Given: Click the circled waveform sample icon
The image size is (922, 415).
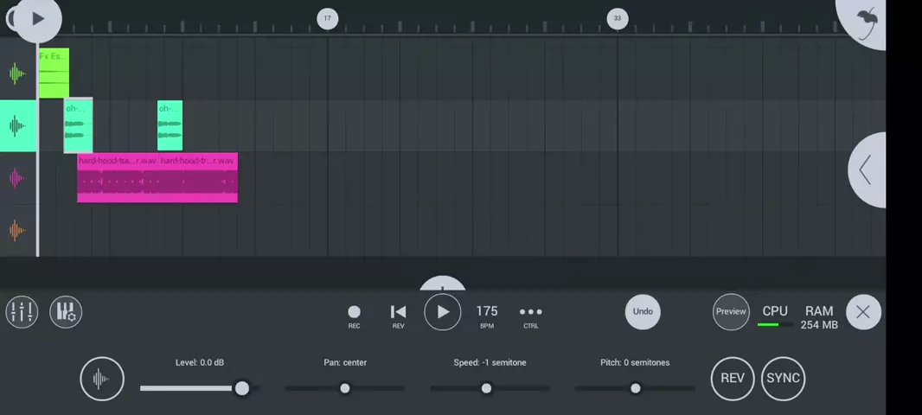Looking at the screenshot, I should 102,379.
